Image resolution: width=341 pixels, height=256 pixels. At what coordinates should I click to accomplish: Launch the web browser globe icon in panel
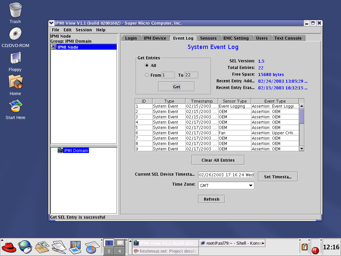pos(25,247)
